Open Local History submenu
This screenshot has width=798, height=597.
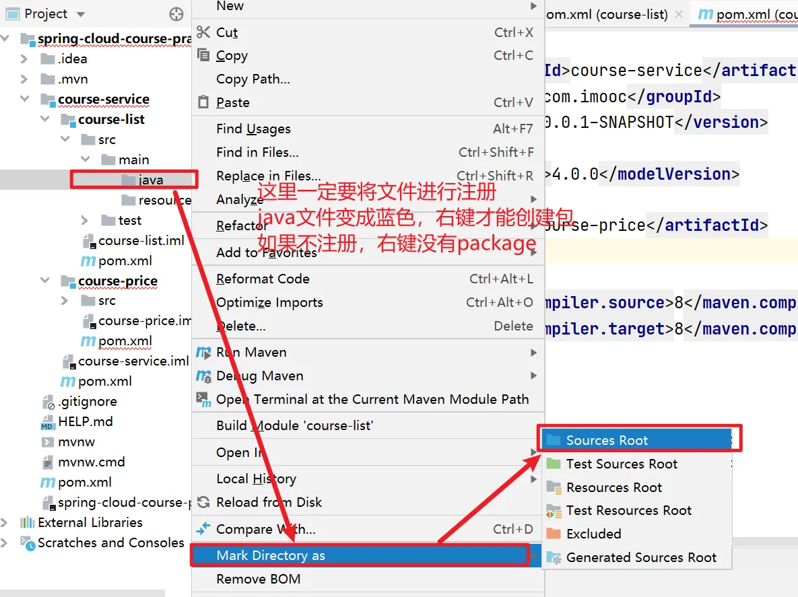368,479
